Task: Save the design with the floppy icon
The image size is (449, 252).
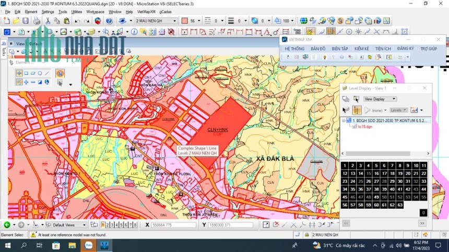Action: pos(26,21)
